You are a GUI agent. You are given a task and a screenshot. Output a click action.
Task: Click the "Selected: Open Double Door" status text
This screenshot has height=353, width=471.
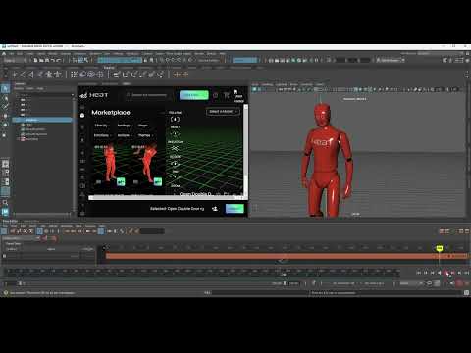click(177, 209)
